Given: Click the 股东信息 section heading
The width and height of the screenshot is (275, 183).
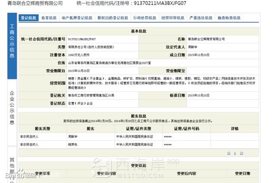Looking at the screenshot, I should pos(138,116).
